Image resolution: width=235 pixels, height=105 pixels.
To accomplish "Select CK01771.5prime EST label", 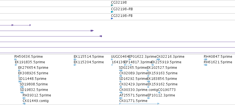I will point(133,101).
